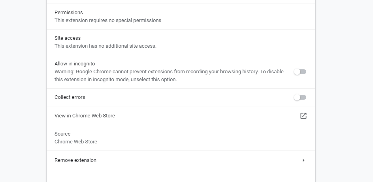Click empty space in the Collect errors row

tap(190, 97)
